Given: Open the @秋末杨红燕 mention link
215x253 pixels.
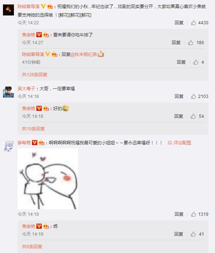Looking at the screenshot, I should click(x=84, y=55).
